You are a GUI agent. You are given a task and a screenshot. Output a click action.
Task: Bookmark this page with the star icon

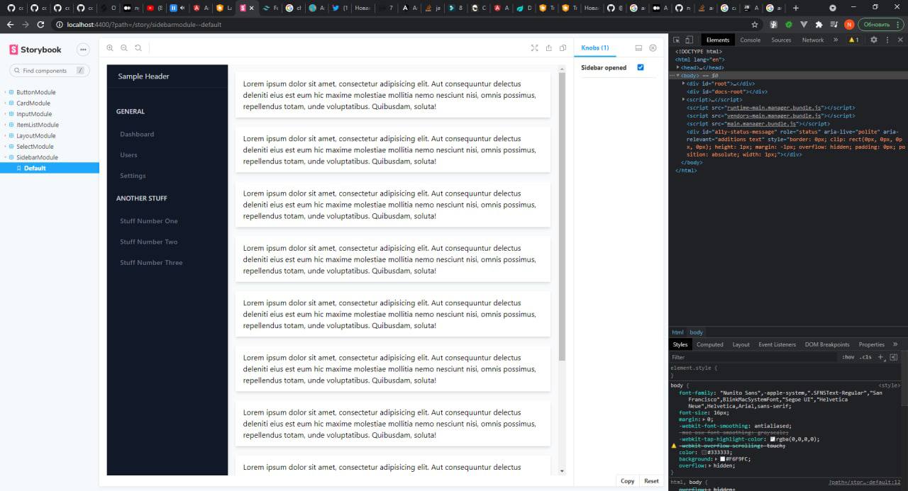click(x=755, y=24)
